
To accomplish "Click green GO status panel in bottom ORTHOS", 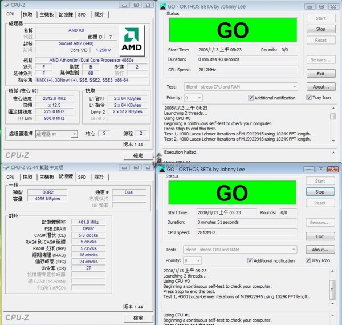I will [x=232, y=192].
